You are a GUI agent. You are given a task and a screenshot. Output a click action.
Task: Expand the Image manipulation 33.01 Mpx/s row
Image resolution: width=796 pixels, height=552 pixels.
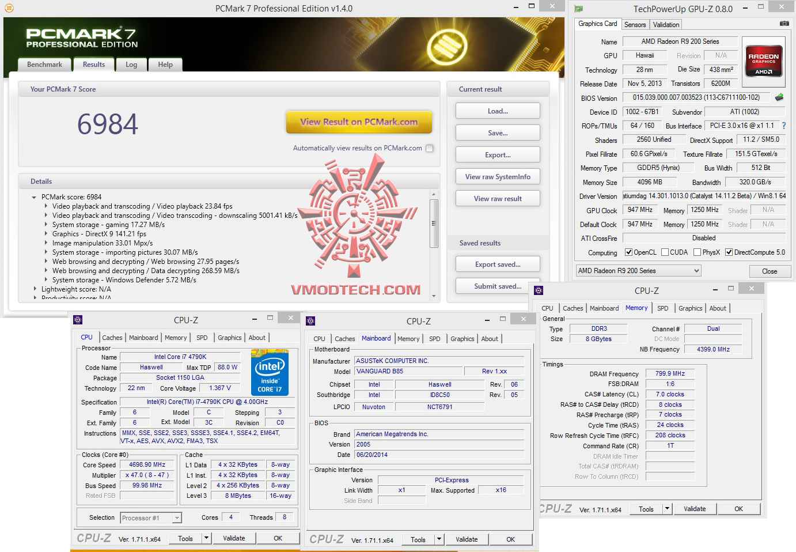tap(46, 243)
